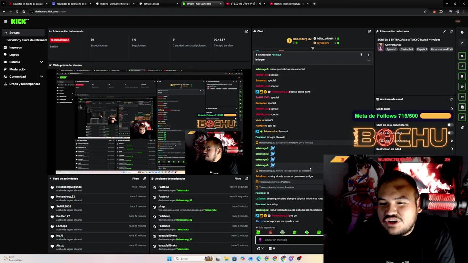468x263 pixels.
Task: Click the pin icon on pinned message
Action: tap(361, 55)
